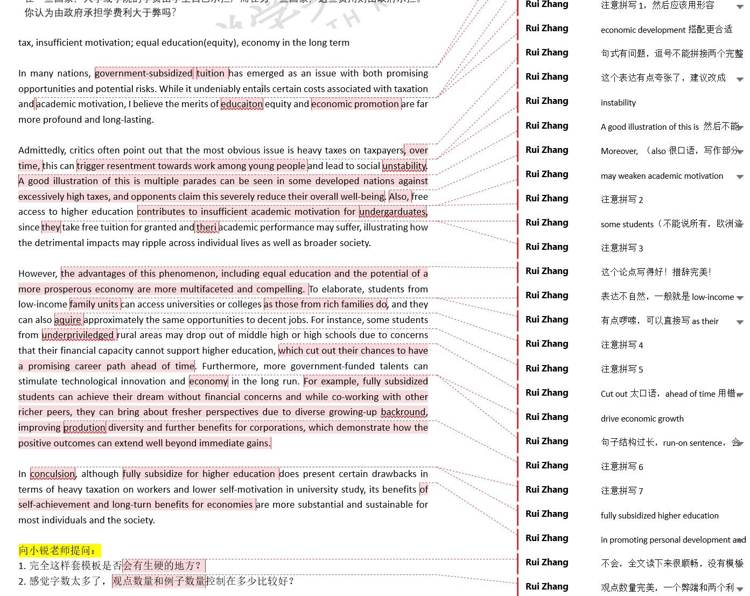This screenshot has height=596, width=750.
Task: Click the highlighted phrase 'government-subsidized'
Action: pyautogui.click(x=144, y=73)
